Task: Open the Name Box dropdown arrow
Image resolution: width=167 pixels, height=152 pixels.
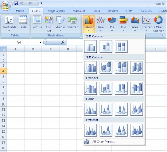Action: coord(40,42)
